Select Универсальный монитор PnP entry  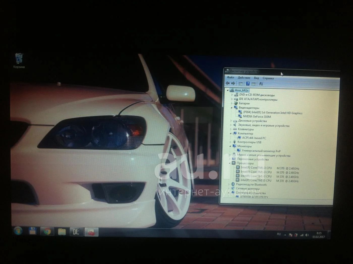coord(261,151)
